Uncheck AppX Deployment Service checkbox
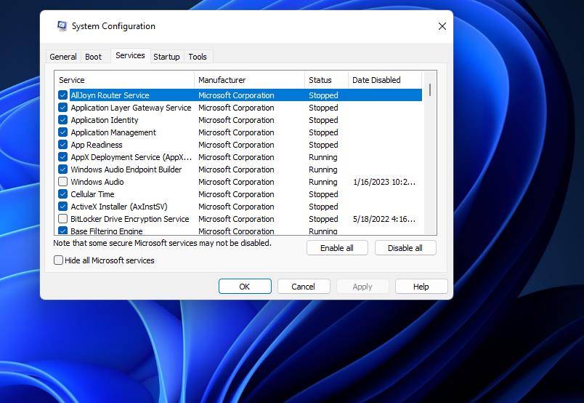 click(63, 156)
